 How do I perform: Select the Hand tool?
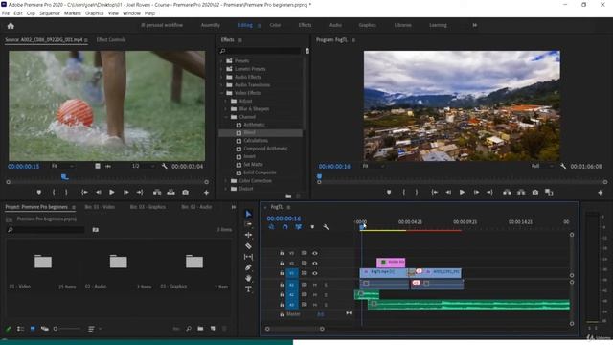[x=248, y=278]
